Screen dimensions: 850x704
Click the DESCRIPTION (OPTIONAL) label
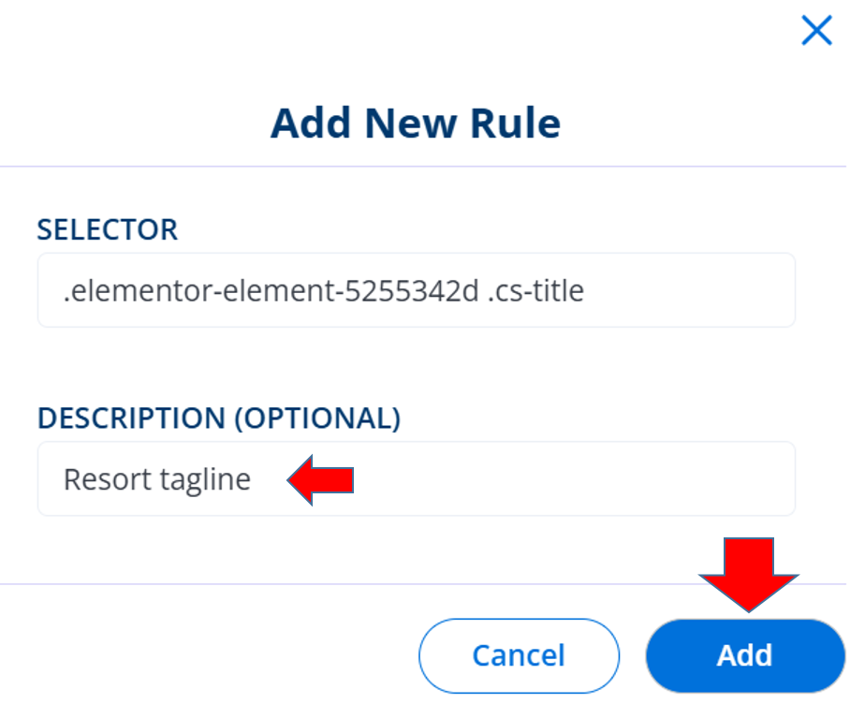219,418
